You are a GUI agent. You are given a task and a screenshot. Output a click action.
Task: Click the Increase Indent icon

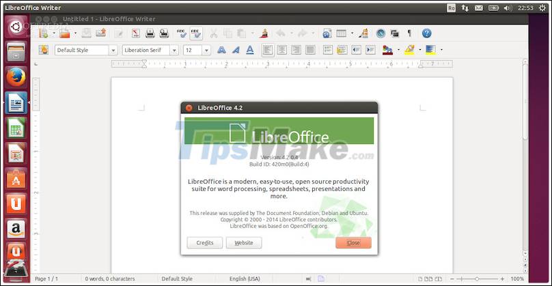(370, 50)
